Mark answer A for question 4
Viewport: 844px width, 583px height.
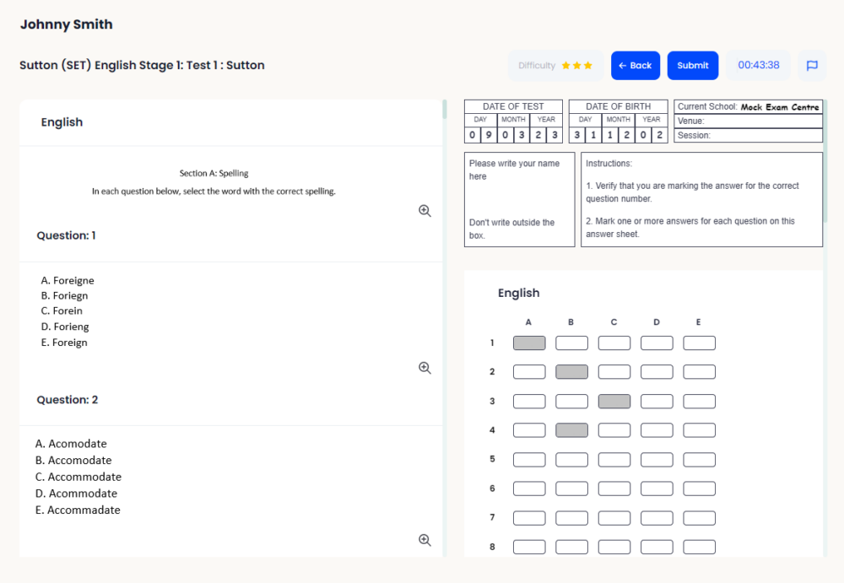pos(529,429)
